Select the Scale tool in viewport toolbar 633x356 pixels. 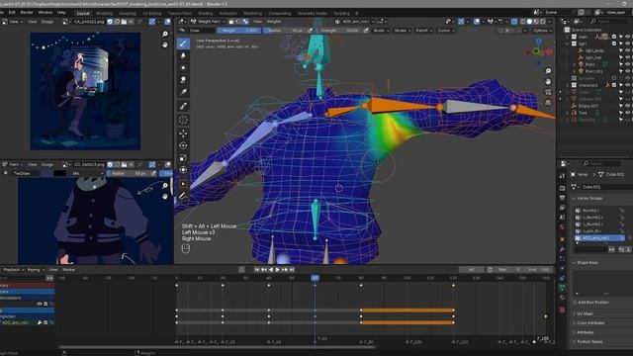point(183,158)
